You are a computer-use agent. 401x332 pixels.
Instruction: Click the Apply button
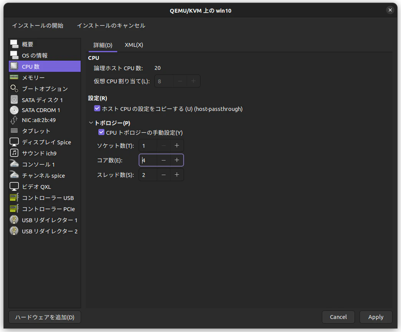376,317
